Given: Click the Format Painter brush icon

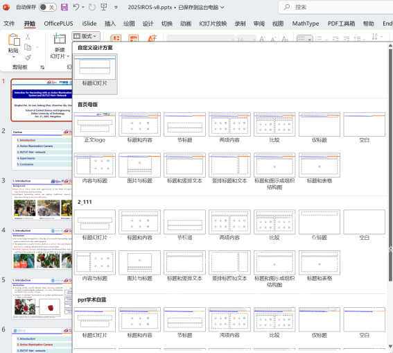Looking at the screenshot, I should pyautogui.click(x=28, y=58).
